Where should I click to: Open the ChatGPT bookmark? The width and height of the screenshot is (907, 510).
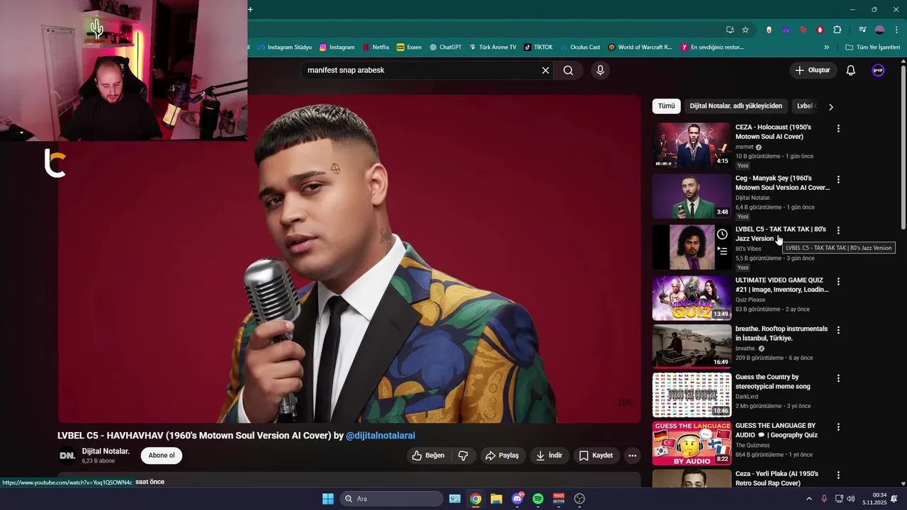[445, 47]
